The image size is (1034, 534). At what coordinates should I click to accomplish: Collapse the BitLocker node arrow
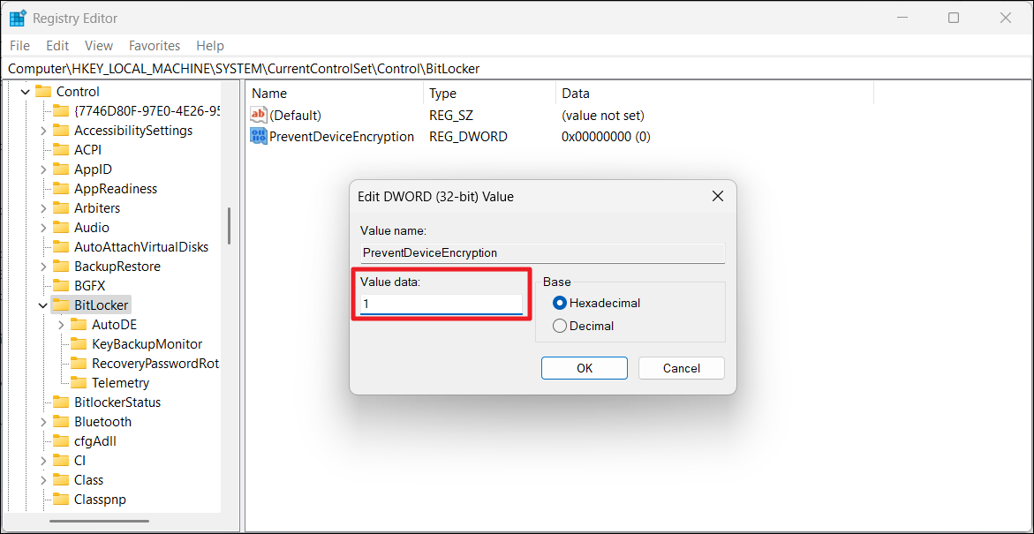pyautogui.click(x=43, y=305)
